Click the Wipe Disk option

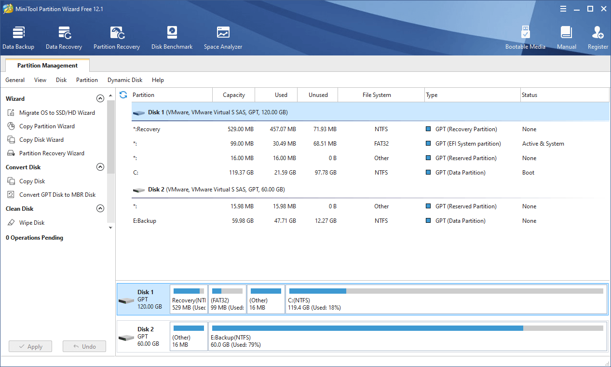pos(32,223)
